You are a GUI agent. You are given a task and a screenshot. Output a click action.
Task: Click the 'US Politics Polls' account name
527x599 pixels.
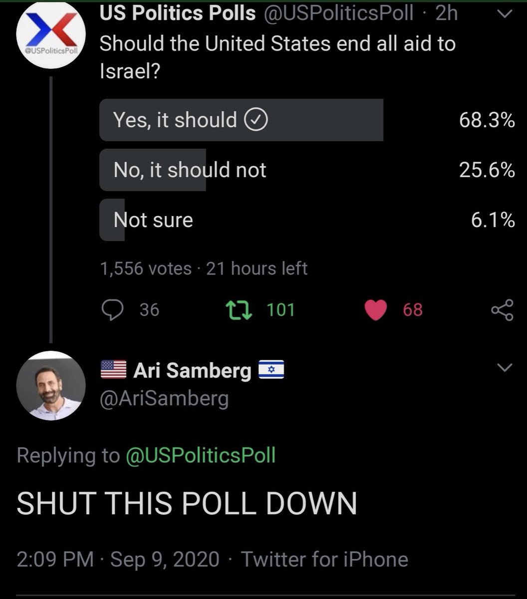point(178,14)
